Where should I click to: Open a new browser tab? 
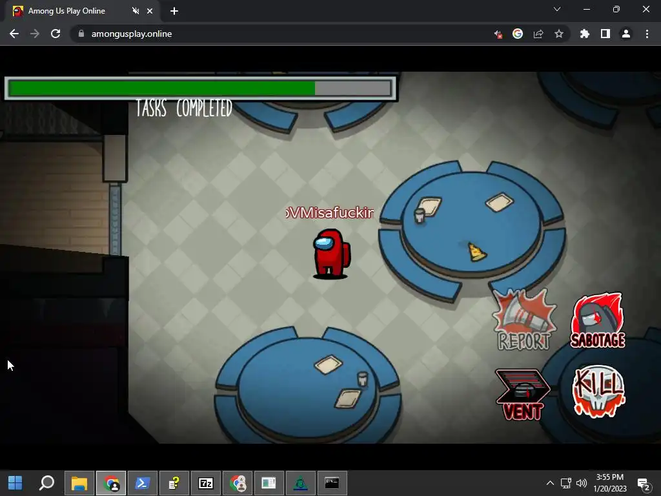click(x=174, y=11)
